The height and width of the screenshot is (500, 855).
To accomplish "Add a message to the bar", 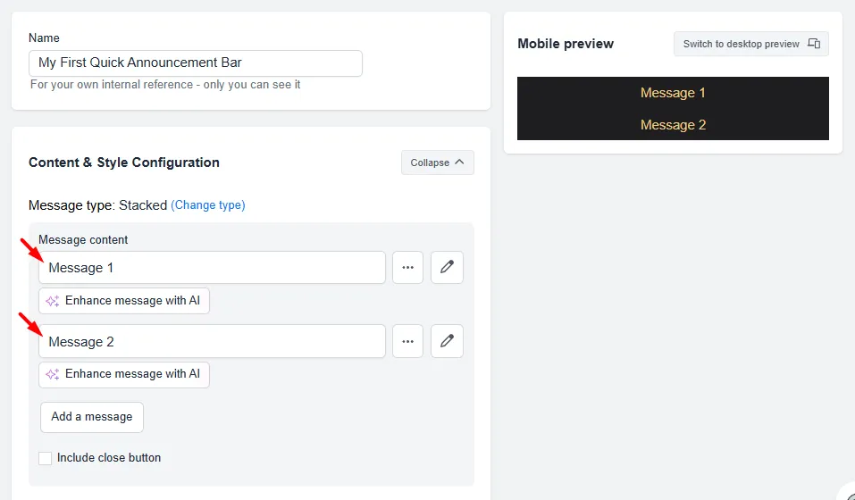I will click(x=92, y=417).
